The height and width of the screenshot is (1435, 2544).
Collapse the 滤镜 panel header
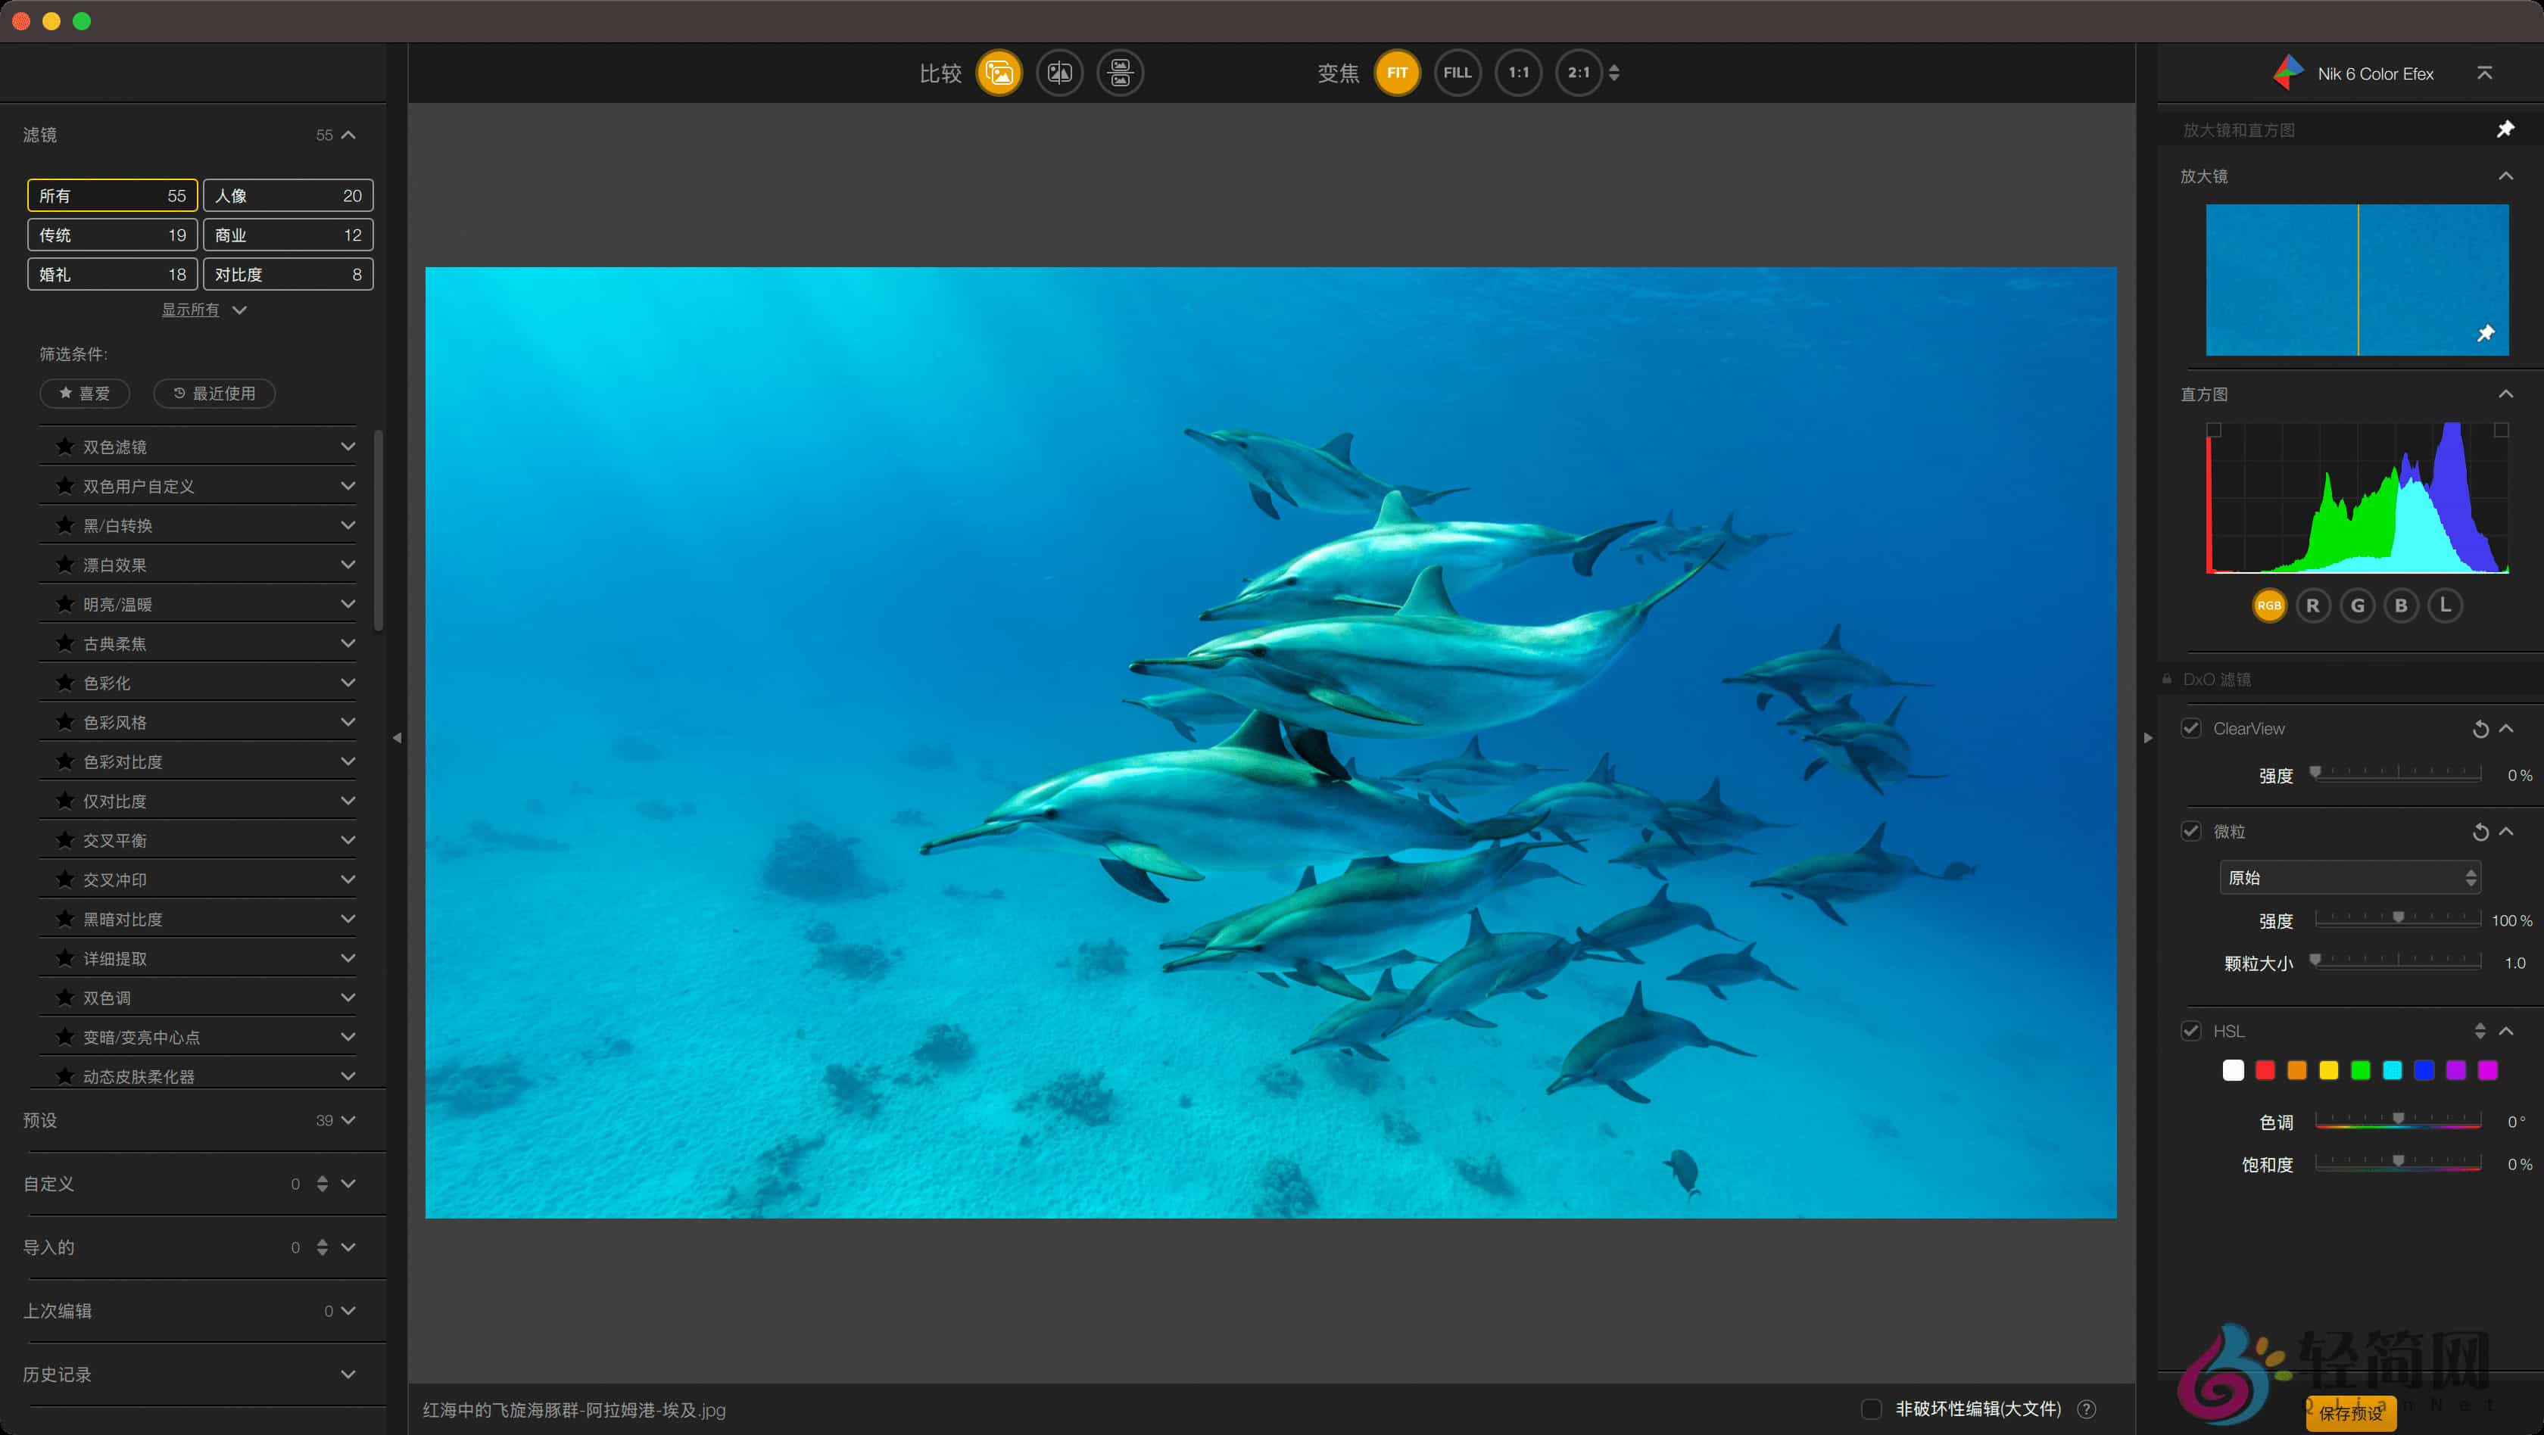347,134
